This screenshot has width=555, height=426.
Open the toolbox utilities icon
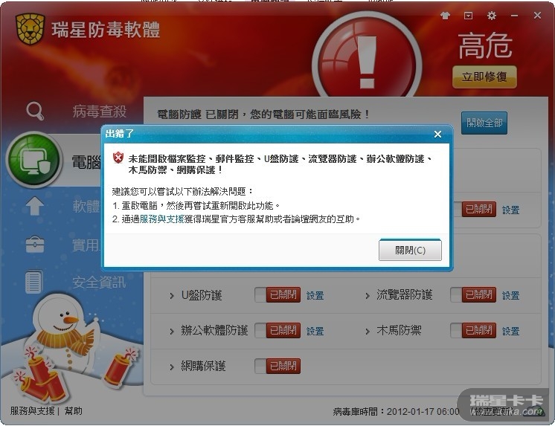35,244
